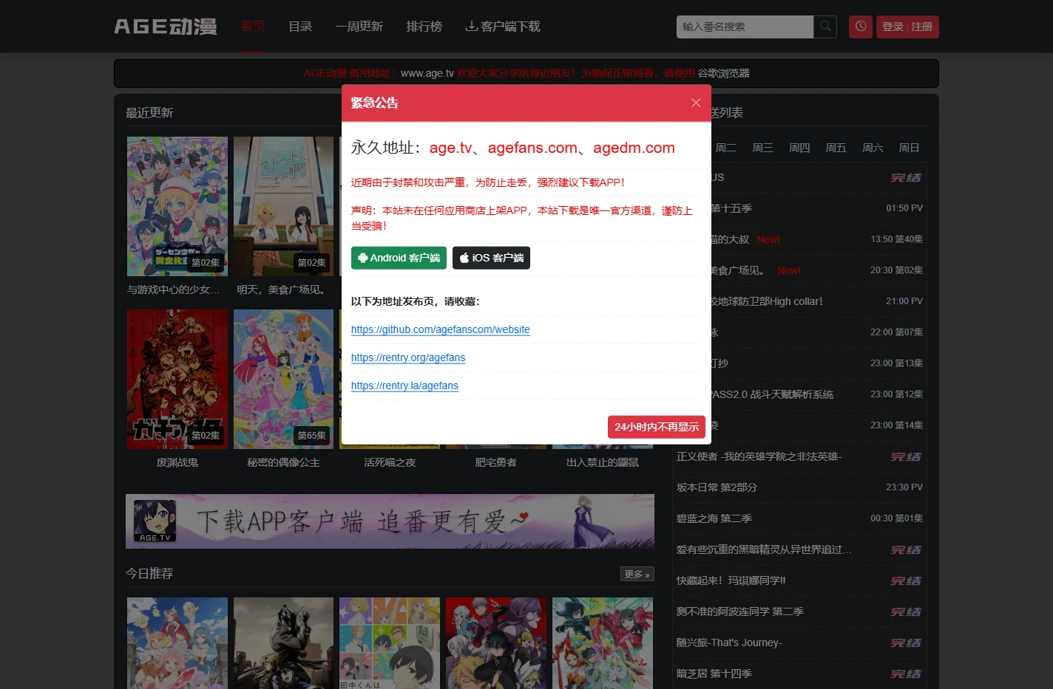
Task: Open 排行榜 nav item
Action: (x=424, y=27)
